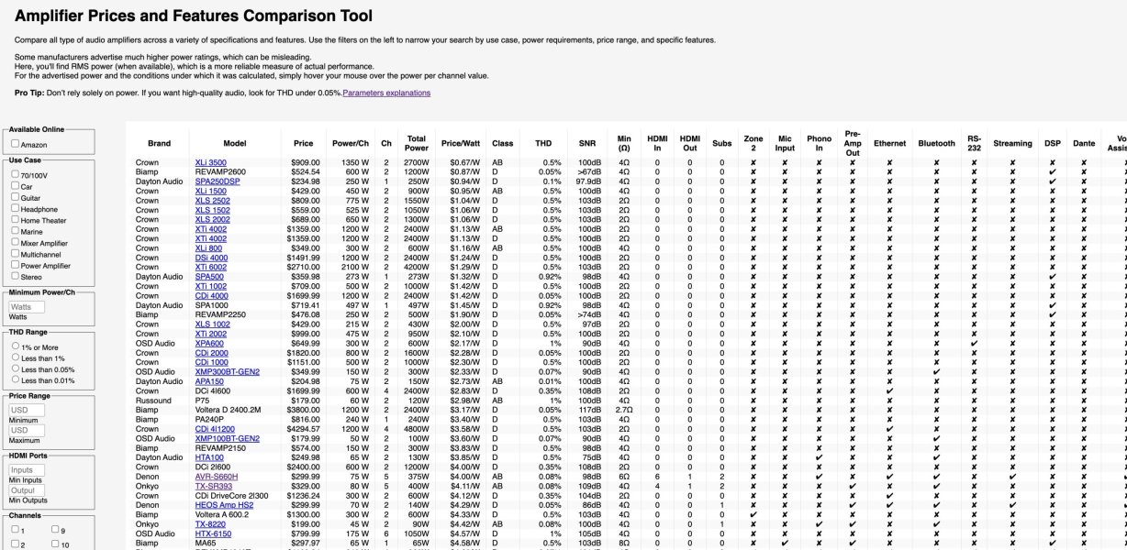
Task: Visit the DSi 4000 model link
Action: (211, 258)
